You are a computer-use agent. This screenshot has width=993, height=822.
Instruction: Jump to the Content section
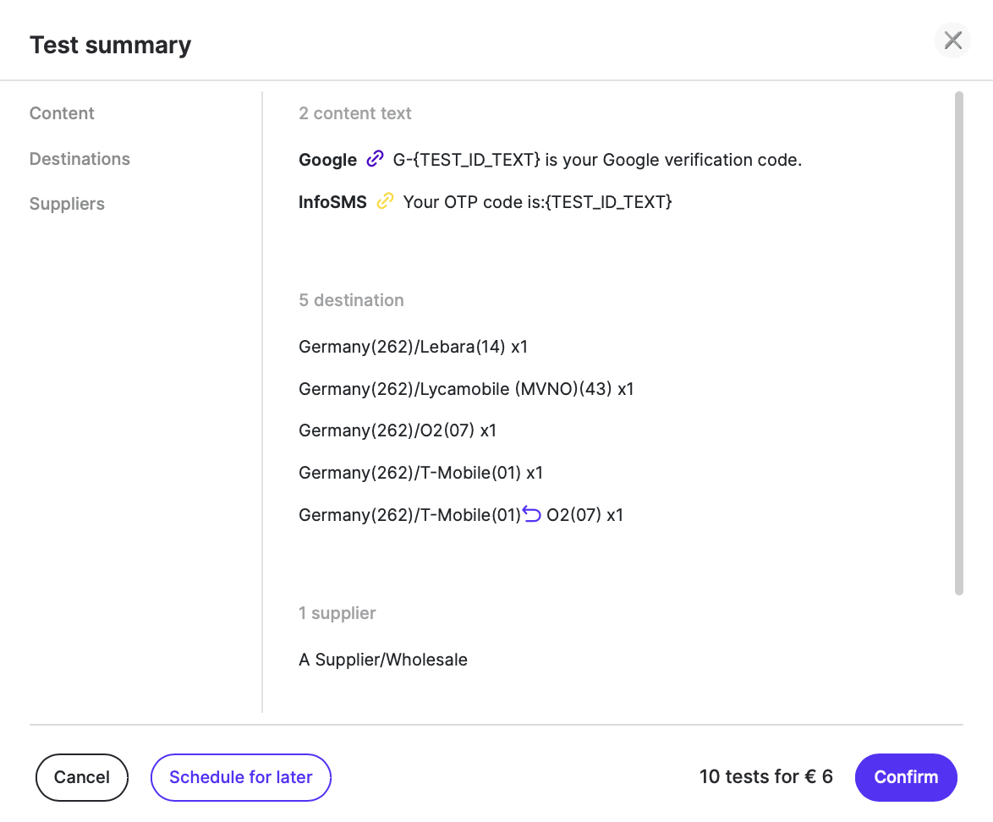62,113
